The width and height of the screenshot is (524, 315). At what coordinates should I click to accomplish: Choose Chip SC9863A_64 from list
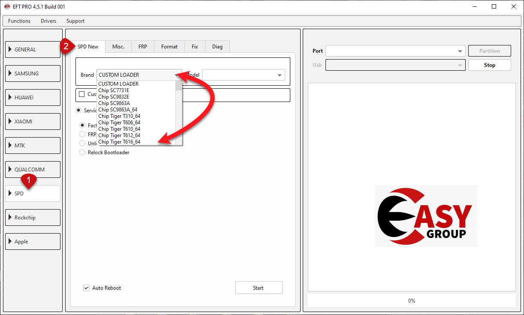click(x=136, y=110)
